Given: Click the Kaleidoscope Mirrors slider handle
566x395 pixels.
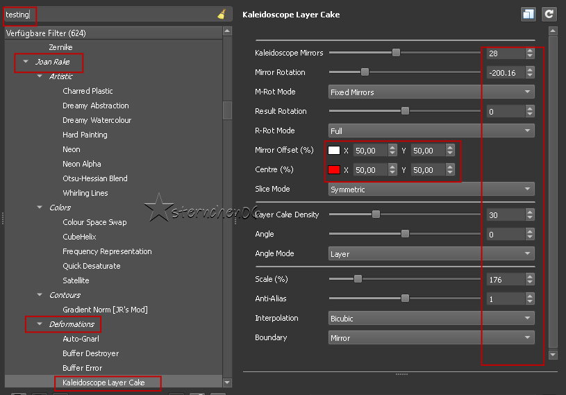Looking at the screenshot, I should tap(396, 53).
